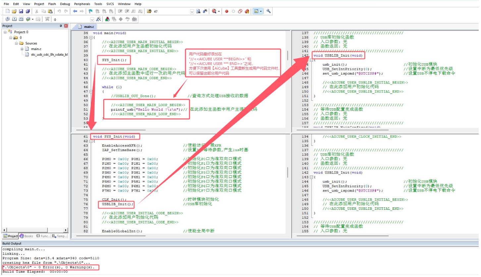Switch to the Books panel tab
The height and width of the screenshot is (277, 481).
(27, 236)
